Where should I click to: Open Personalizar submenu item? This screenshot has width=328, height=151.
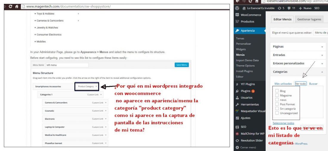pos(244,44)
